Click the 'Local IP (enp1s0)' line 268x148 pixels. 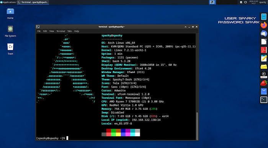[x=131, y=120]
